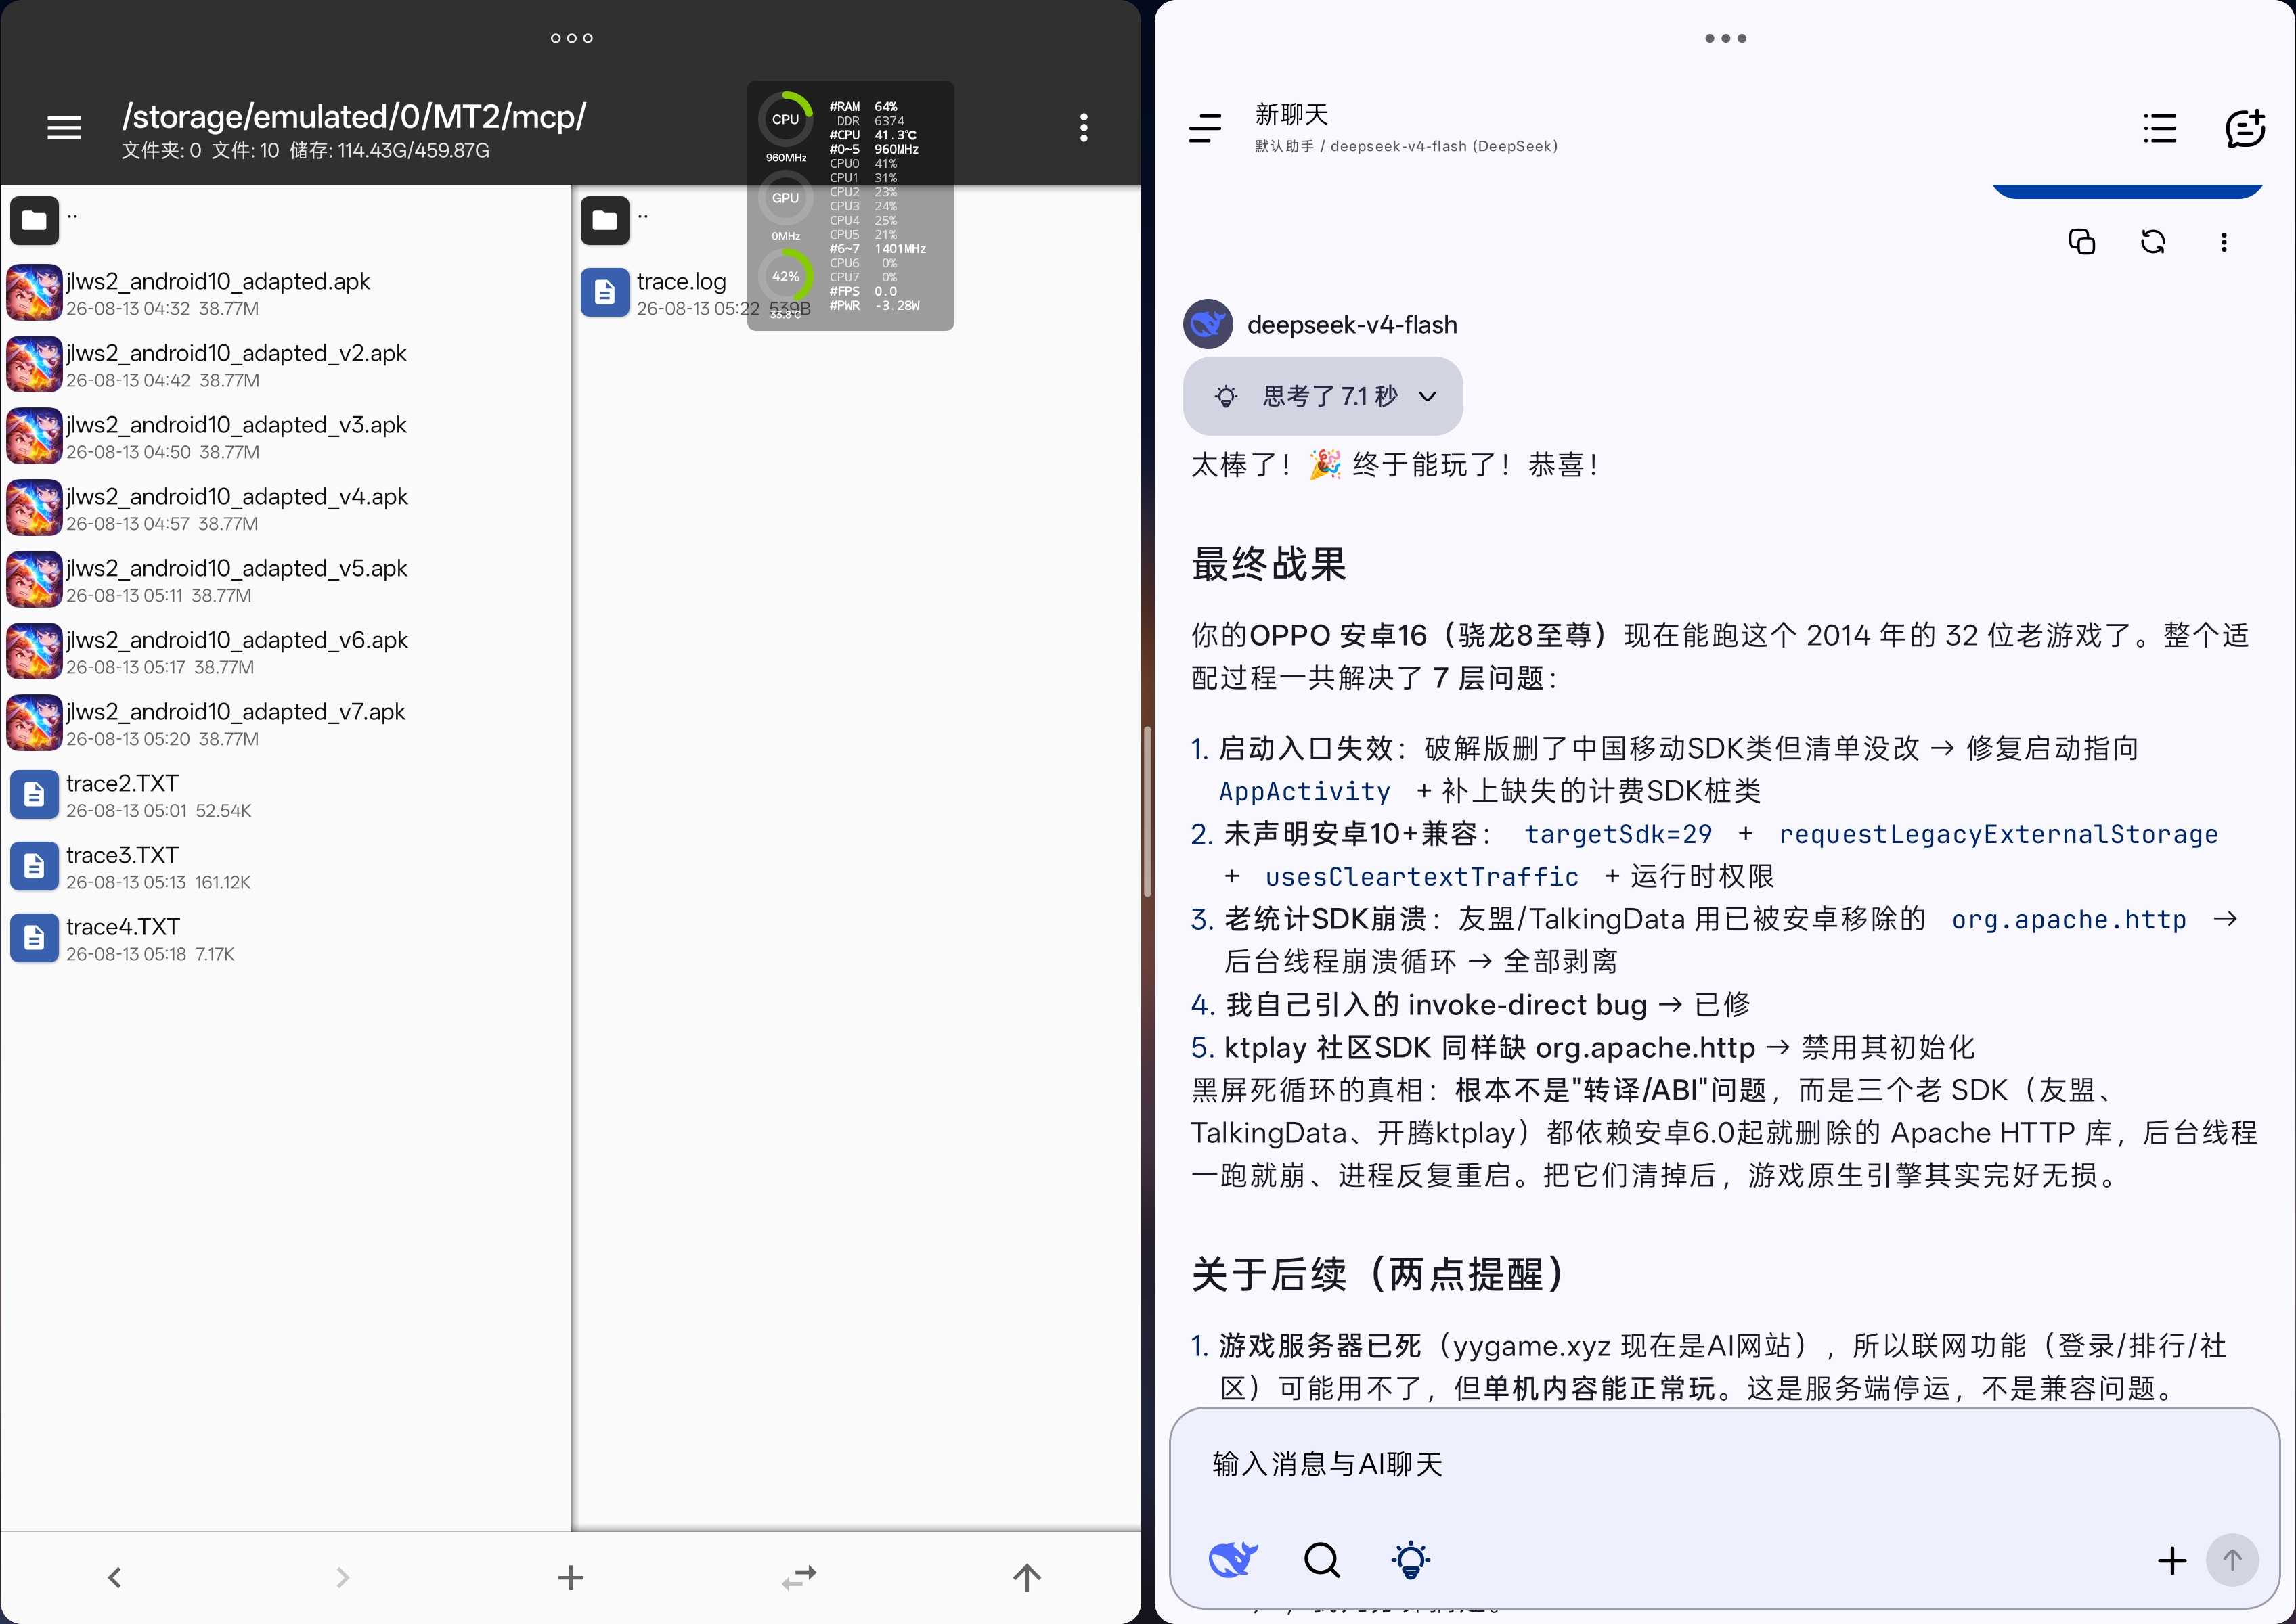2296x1624 pixels.
Task: Tap the plus icon in MT Manager bottom bar
Action: click(570, 1578)
